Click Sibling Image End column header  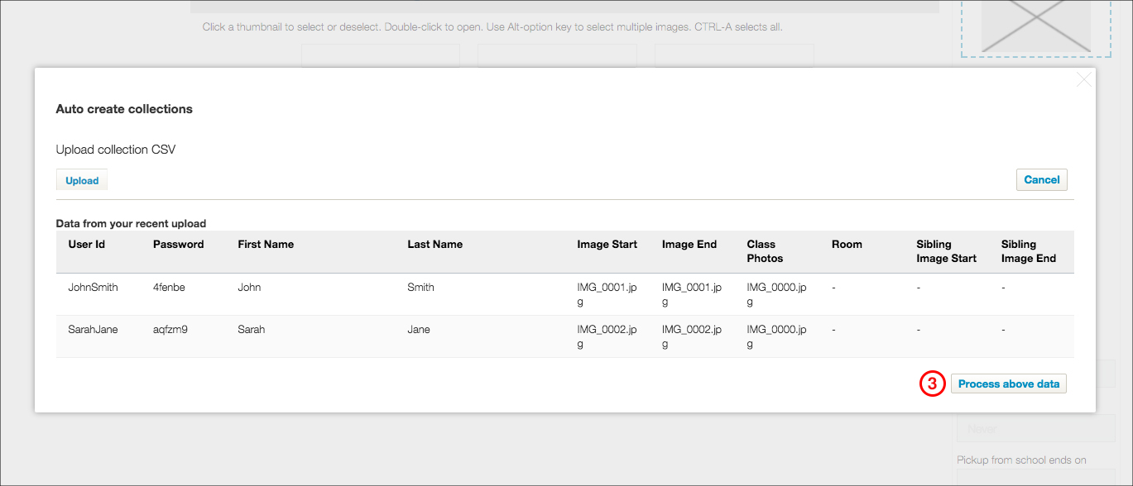coord(1029,251)
